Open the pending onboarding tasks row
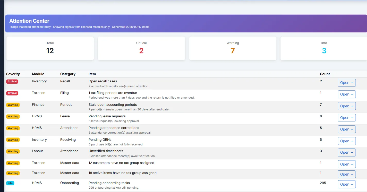Screen dimensions: 367x192 click(347, 184)
